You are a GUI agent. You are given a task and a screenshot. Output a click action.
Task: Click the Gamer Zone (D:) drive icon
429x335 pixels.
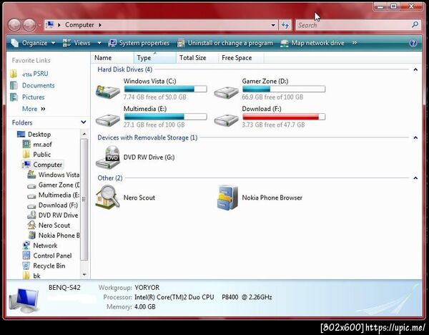(x=226, y=92)
